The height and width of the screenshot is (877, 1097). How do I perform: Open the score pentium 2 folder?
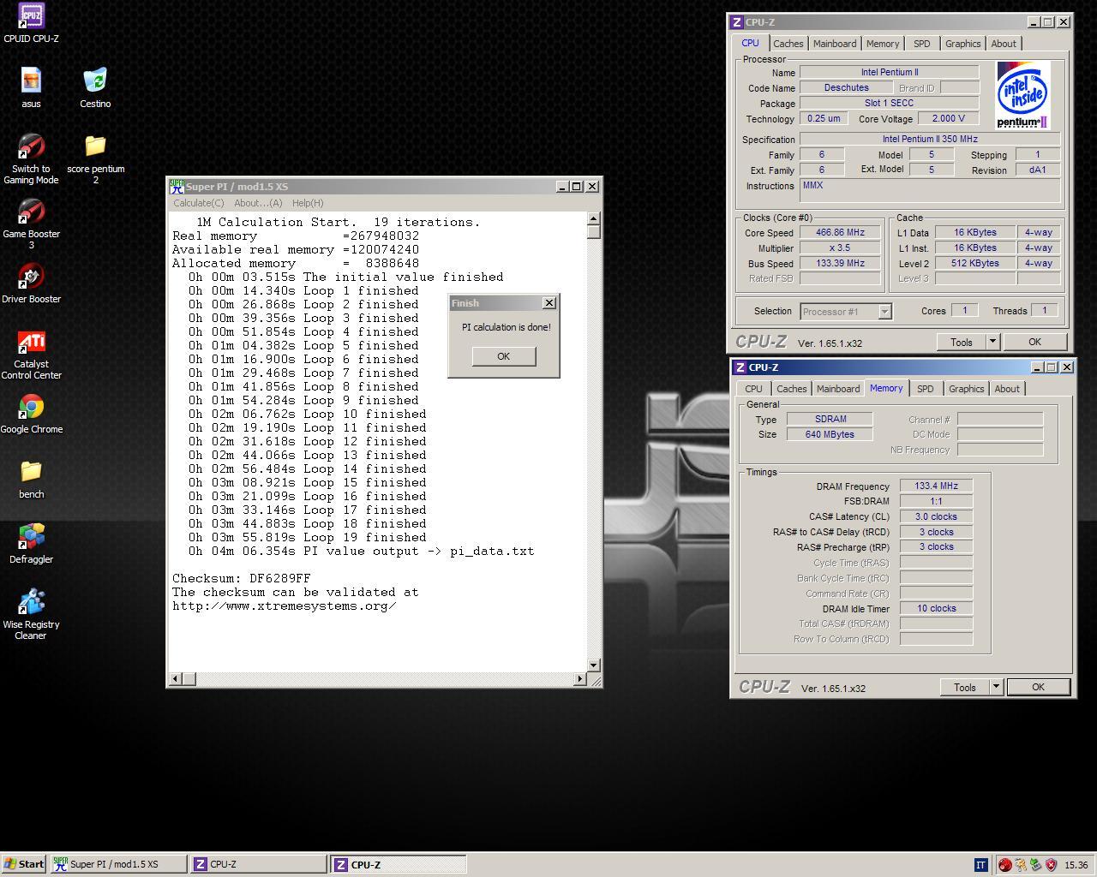95,158
